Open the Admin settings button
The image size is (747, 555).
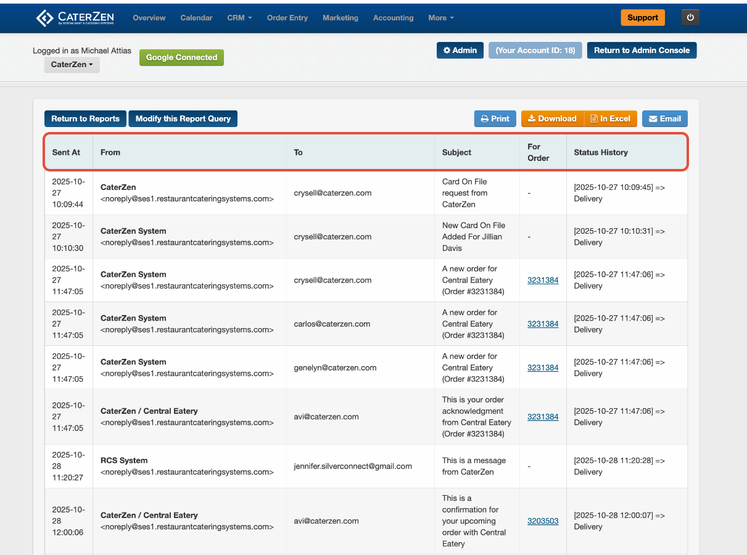(460, 51)
